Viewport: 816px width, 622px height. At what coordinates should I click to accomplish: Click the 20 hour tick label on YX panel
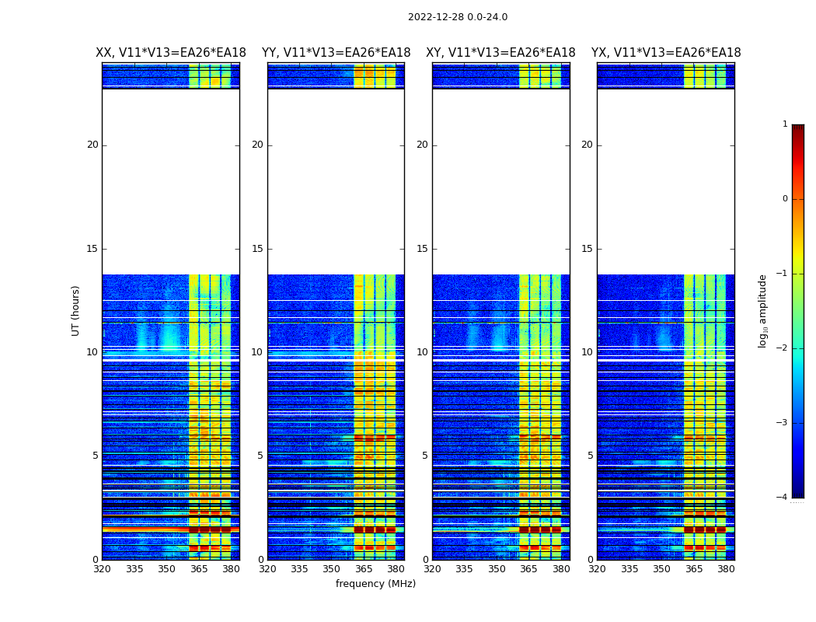point(588,145)
